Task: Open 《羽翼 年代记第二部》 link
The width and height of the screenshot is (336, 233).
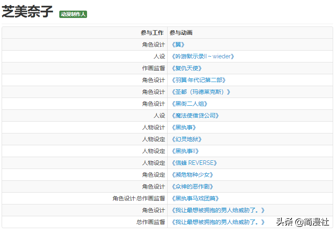Action: click(198, 80)
